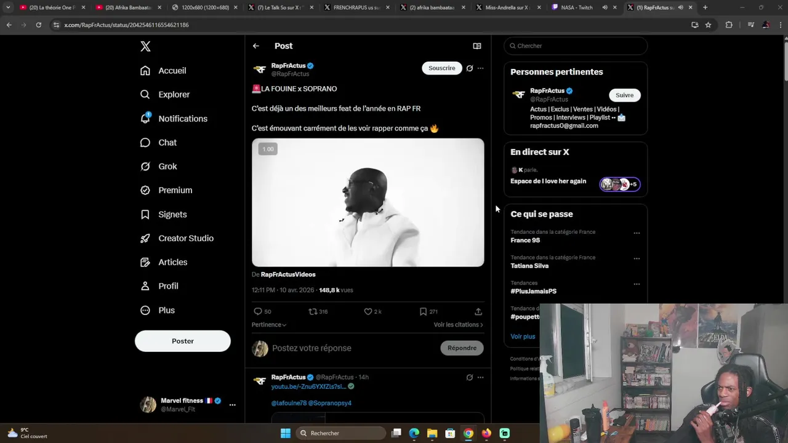This screenshot has width=788, height=443.
Task: Bookmark the post with 271 bookmarks
Action: point(428,312)
